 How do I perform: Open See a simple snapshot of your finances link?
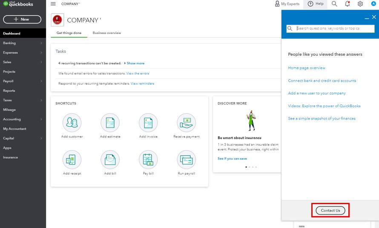(322, 118)
